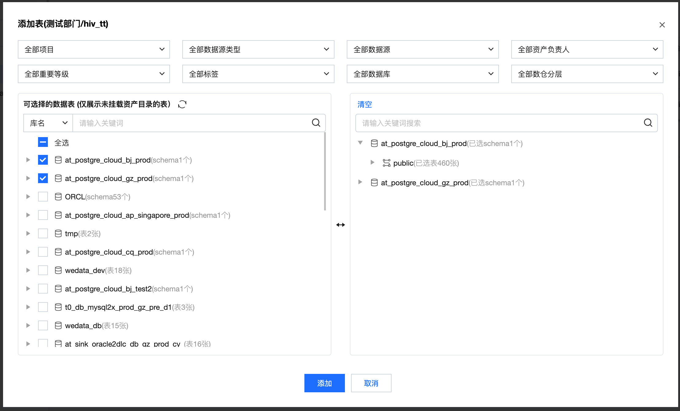The width and height of the screenshot is (680, 411).
Task: Expand the ORCL database tree node
Action: tap(28, 197)
